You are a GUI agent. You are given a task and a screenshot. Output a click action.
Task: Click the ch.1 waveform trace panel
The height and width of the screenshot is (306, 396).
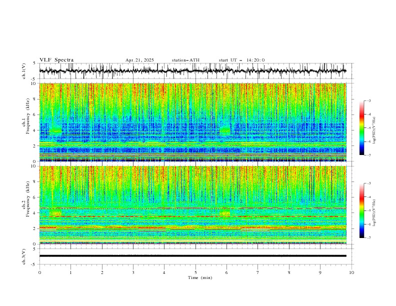click(196, 71)
